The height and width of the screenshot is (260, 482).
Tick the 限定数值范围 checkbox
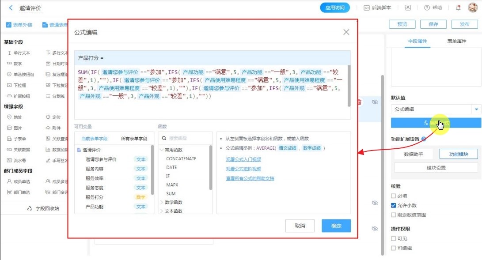coord(394,215)
